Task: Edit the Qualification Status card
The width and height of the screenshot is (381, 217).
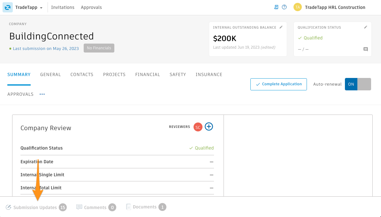Action: click(x=365, y=27)
